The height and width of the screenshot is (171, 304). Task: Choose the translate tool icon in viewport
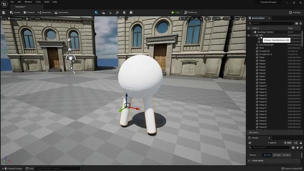(185, 19)
